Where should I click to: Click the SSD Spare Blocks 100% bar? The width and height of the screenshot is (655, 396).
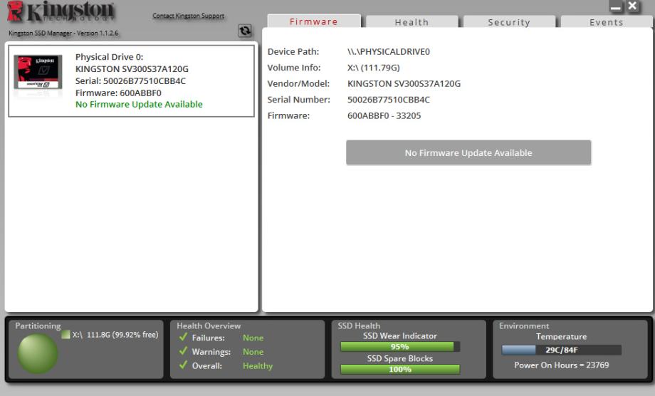point(399,370)
